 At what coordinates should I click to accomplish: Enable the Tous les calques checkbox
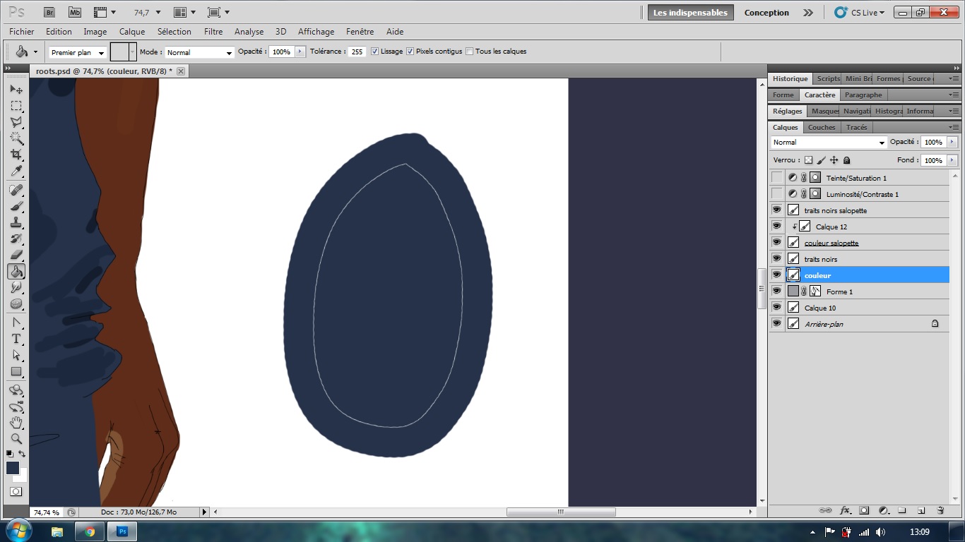[x=469, y=52]
